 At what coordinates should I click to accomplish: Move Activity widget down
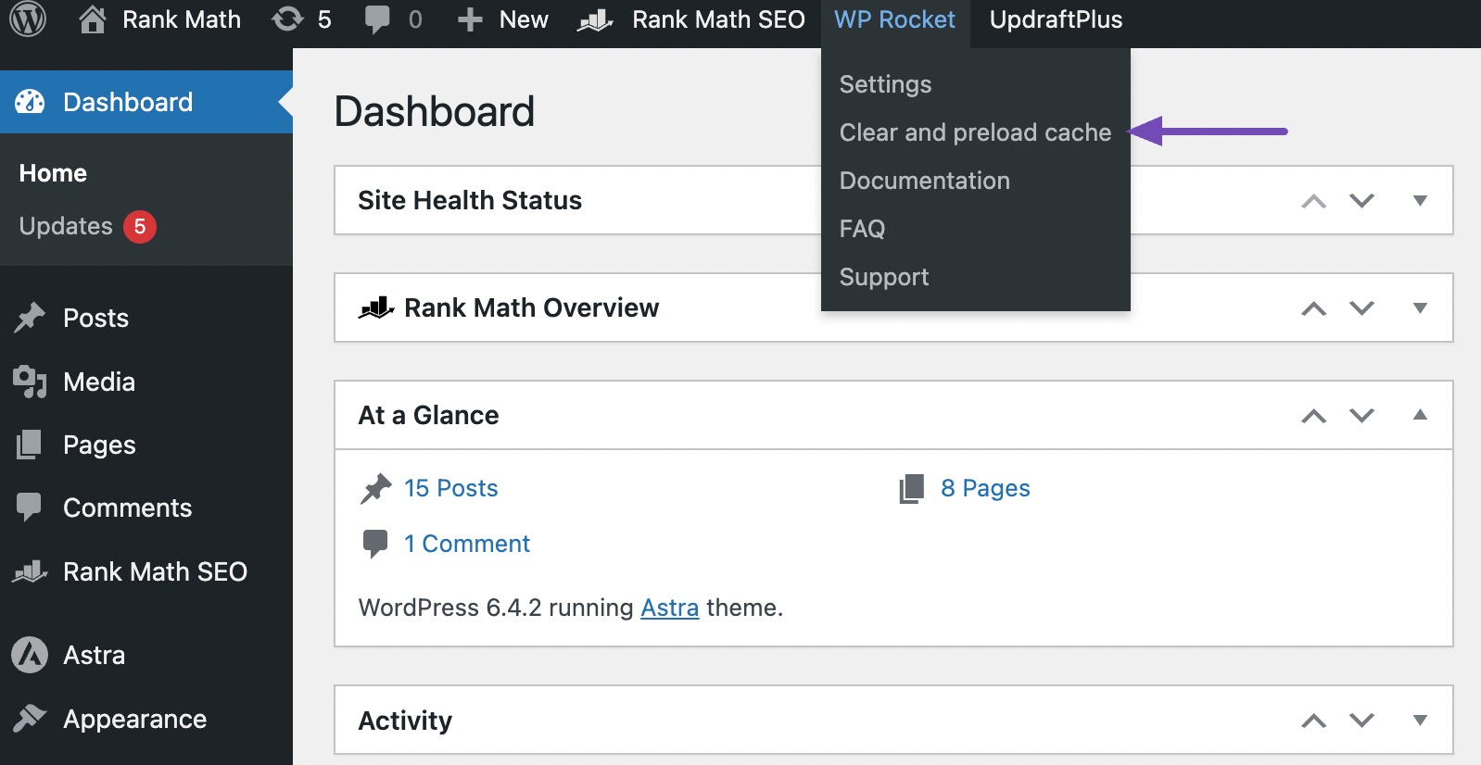[1361, 721]
